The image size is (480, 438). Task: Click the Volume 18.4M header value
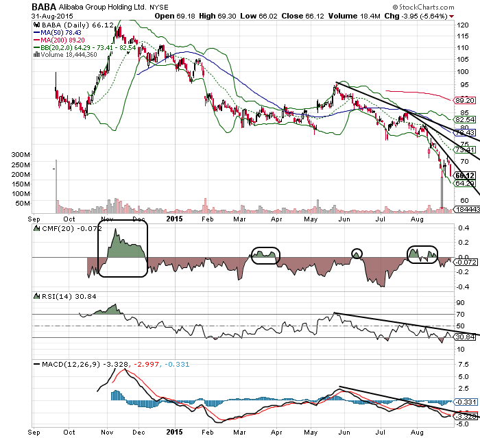coord(355,16)
